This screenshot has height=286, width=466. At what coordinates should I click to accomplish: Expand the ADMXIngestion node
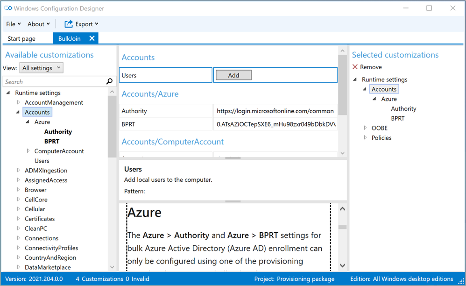pyautogui.click(x=18, y=171)
